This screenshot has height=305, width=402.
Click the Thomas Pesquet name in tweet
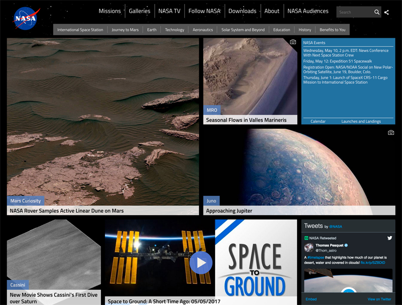point(330,245)
